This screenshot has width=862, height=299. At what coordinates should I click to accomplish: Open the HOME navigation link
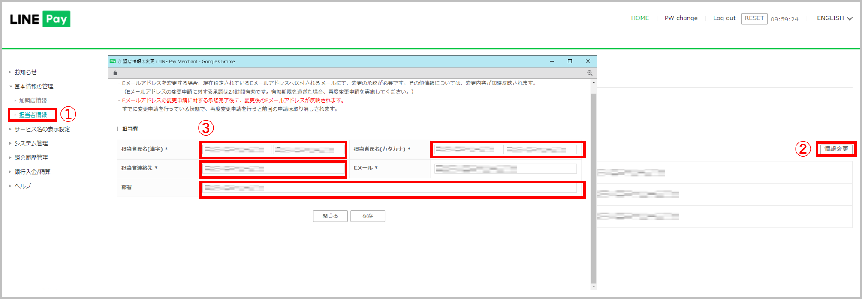[640, 18]
